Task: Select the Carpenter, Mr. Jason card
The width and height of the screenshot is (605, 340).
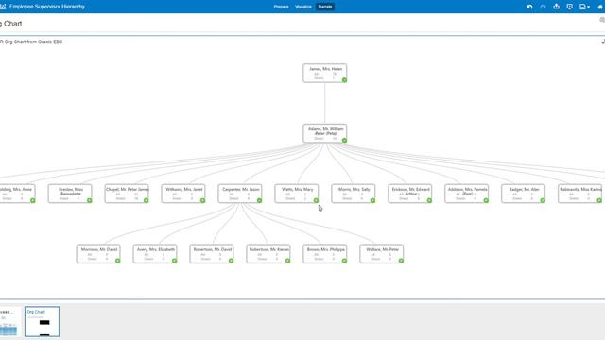Action: coord(239,194)
